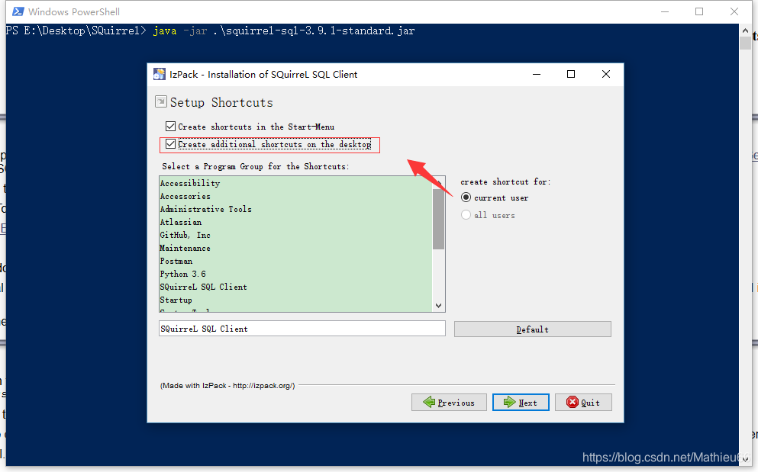
Task: Maximize the Windows PowerShell window
Action: (x=699, y=11)
